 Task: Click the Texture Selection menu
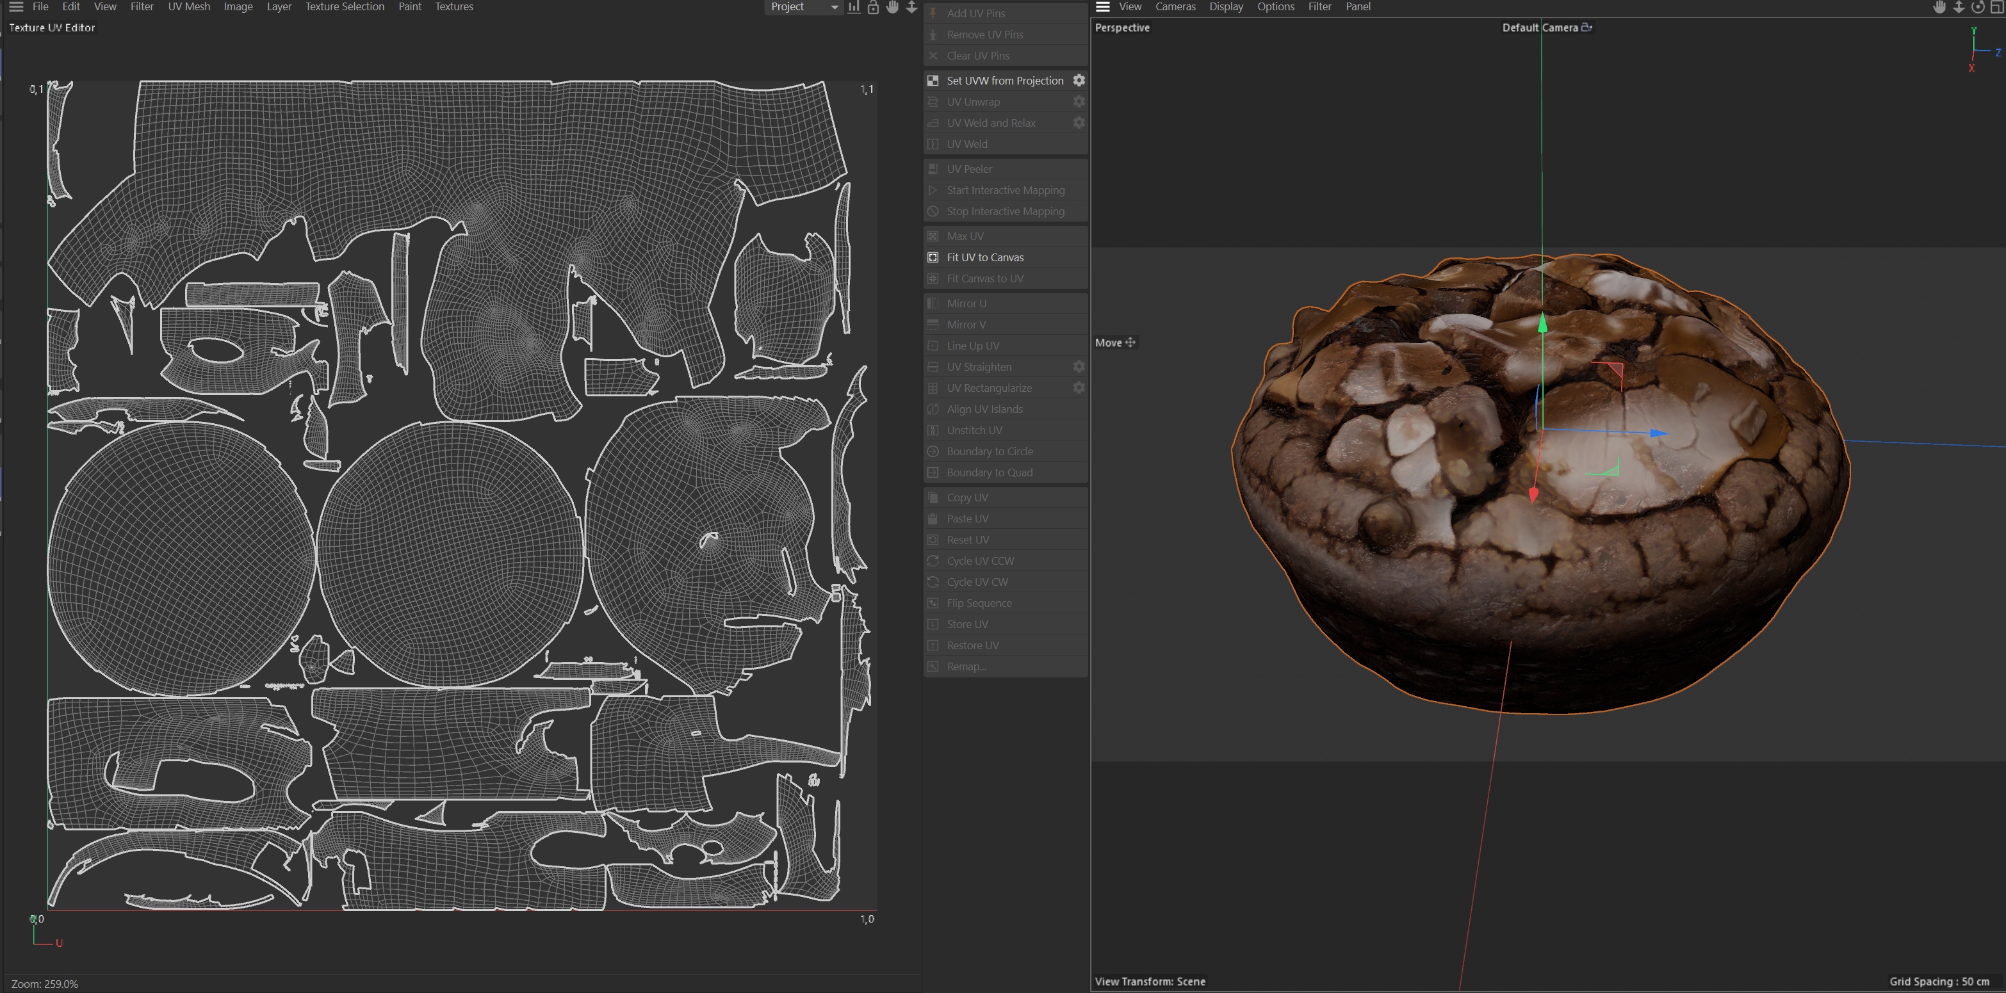click(x=344, y=7)
